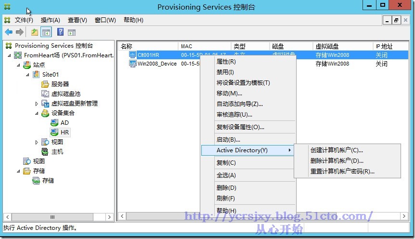The height and width of the screenshot is (239, 415).
Task: Click the AD collection computer icon
Action: [x=54, y=123]
